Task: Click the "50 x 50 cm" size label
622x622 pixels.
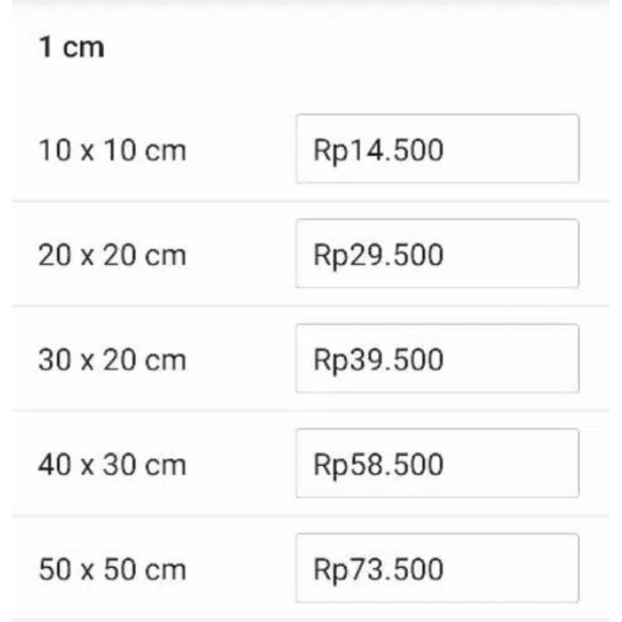Action: pyautogui.click(x=112, y=569)
